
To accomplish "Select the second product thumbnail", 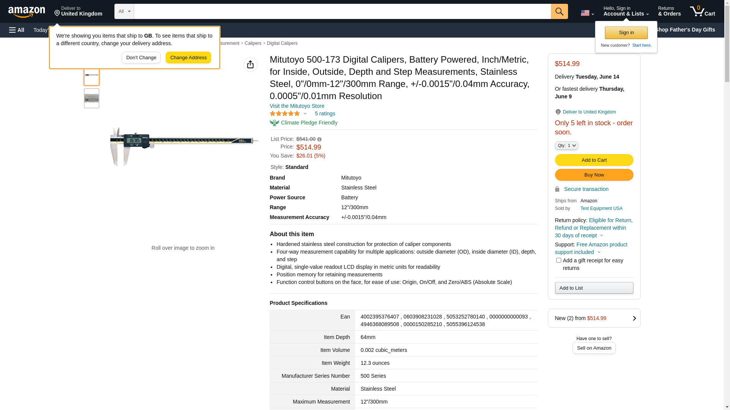I will (x=92, y=98).
